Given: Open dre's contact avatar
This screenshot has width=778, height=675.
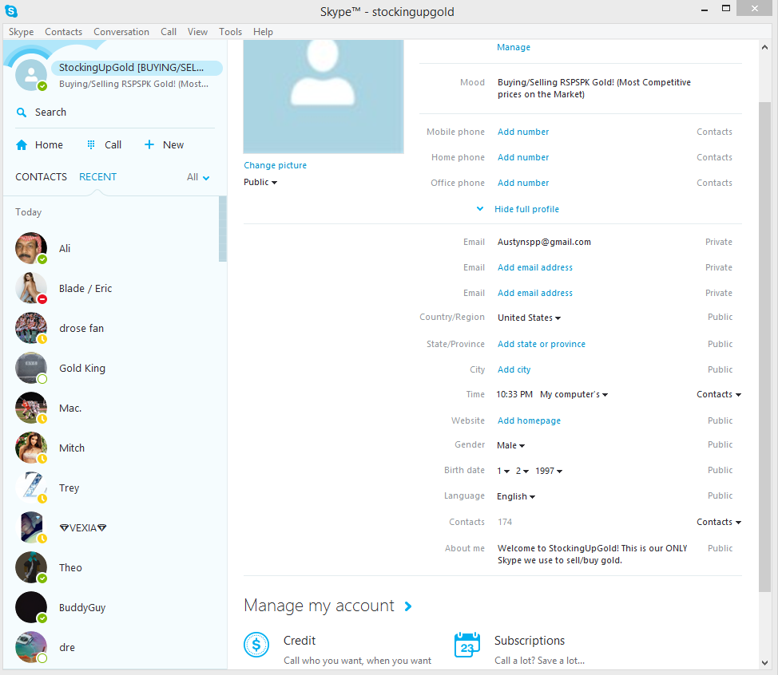Looking at the screenshot, I should 31,647.
